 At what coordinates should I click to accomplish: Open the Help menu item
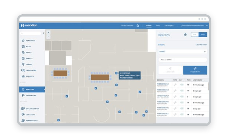pos(158,26)
